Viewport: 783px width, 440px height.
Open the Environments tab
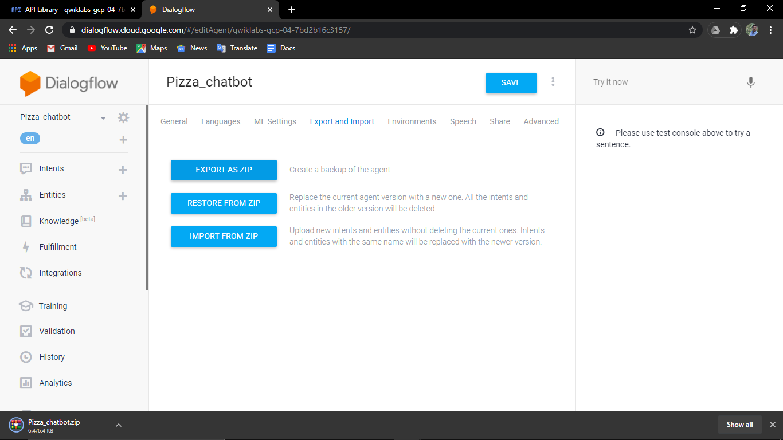pyautogui.click(x=412, y=121)
